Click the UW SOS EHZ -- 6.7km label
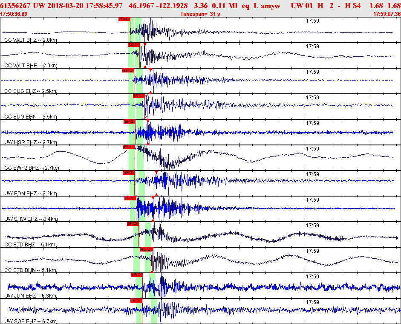The image size is (401, 324). pyautogui.click(x=30, y=321)
